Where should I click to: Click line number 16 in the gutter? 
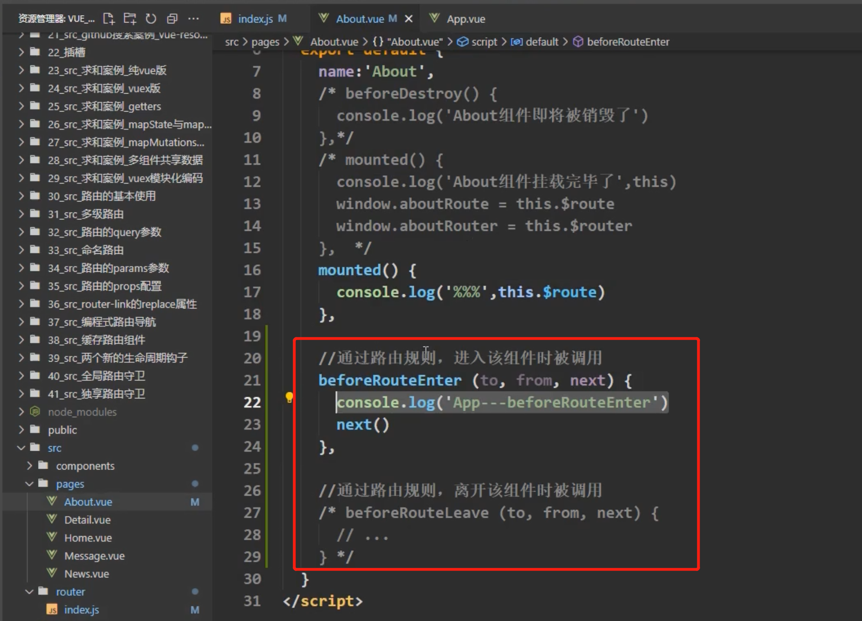pyautogui.click(x=252, y=270)
